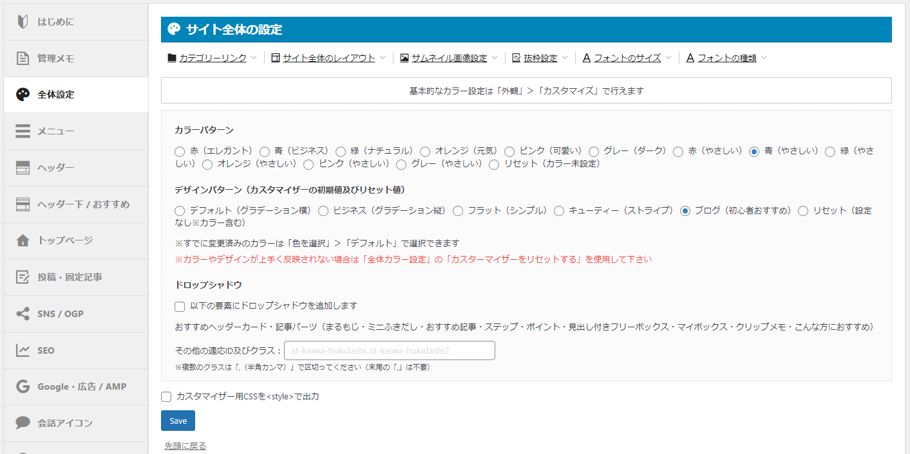
Task: Choose フラット（シンプル）design pattern
Action: click(458, 211)
